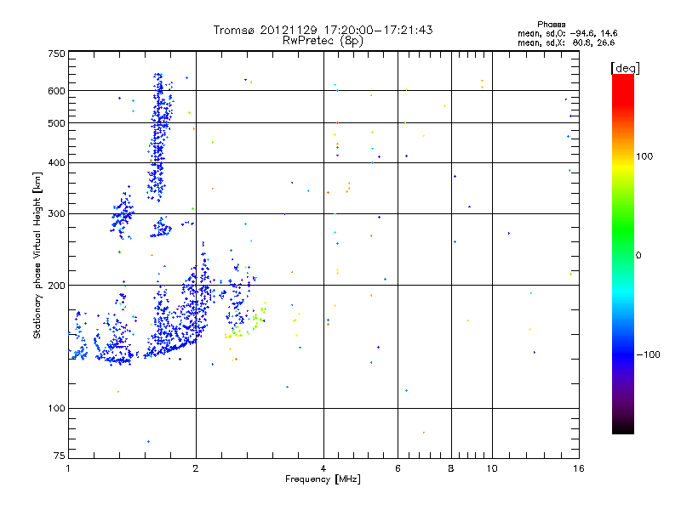Click x-axis tick label "2"

pyautogui.click(x=196, y=468)
